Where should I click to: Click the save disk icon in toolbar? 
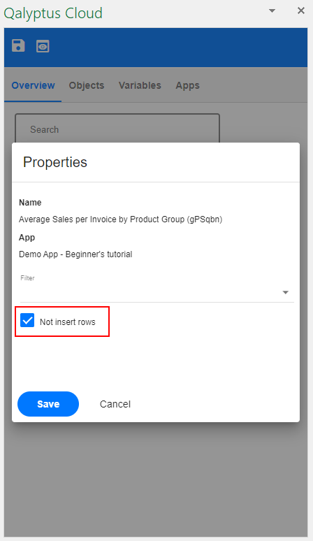18,45
